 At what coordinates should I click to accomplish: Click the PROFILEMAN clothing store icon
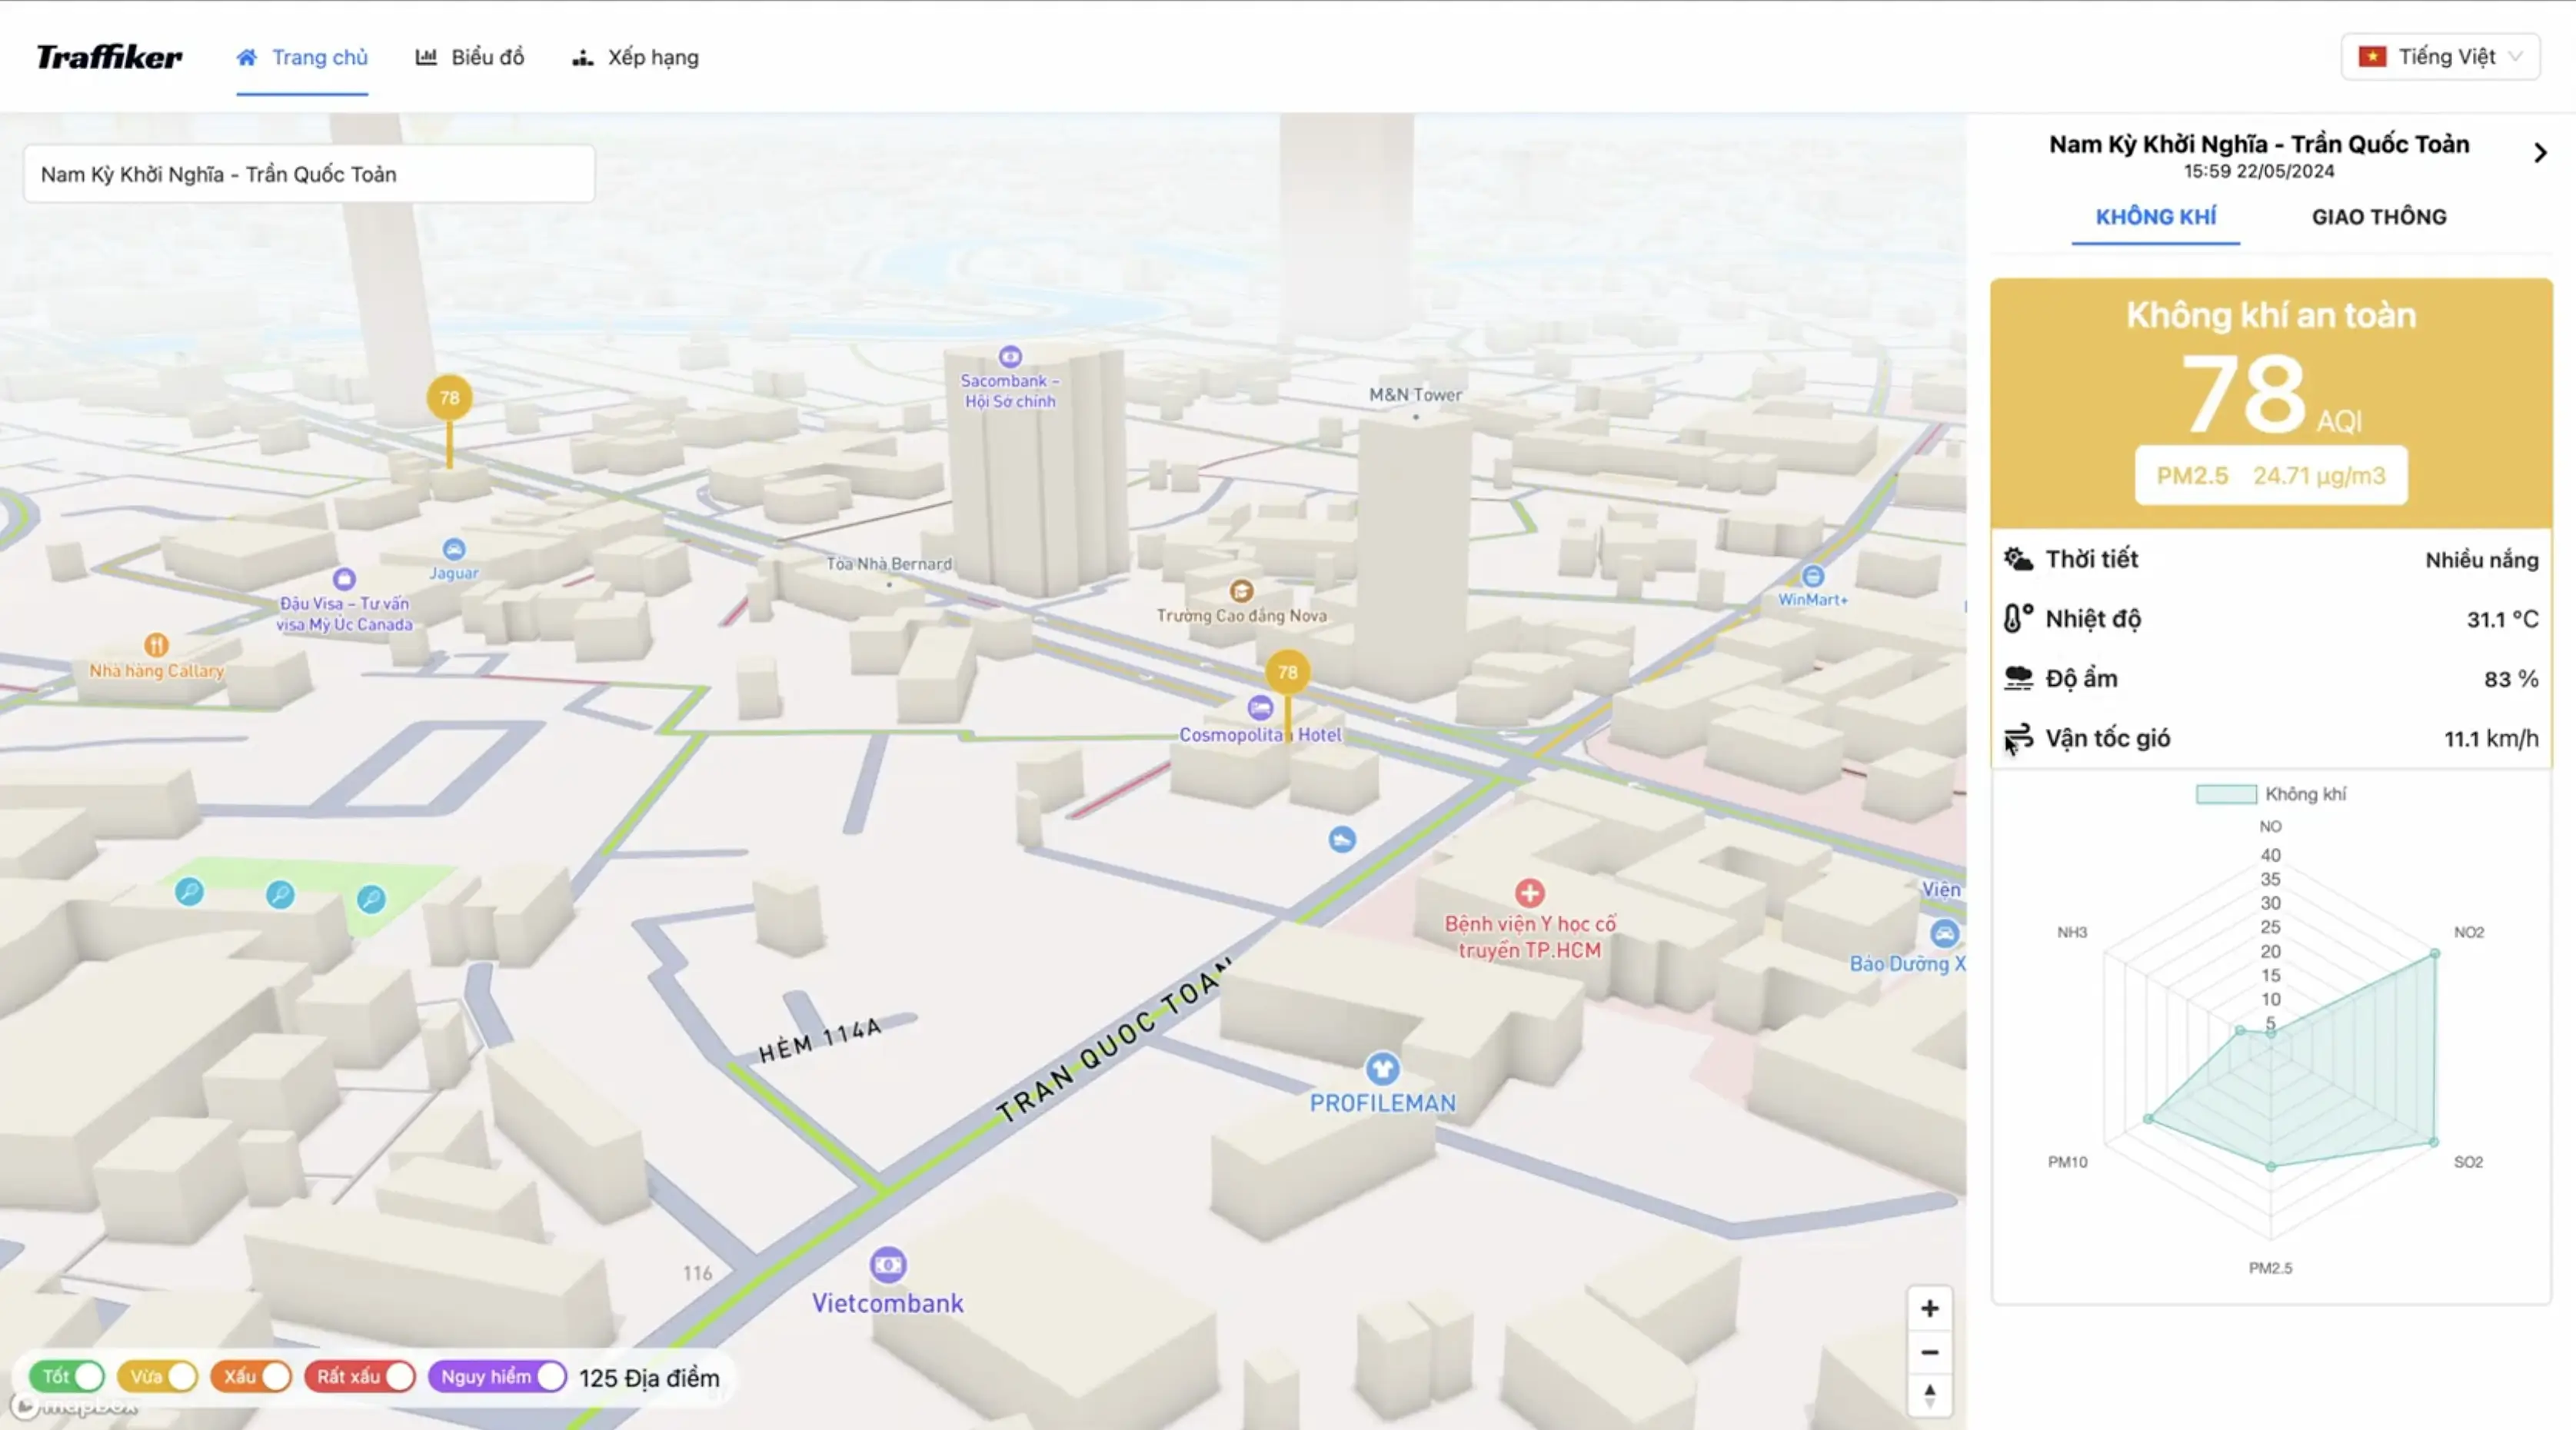point(1382,1068)
